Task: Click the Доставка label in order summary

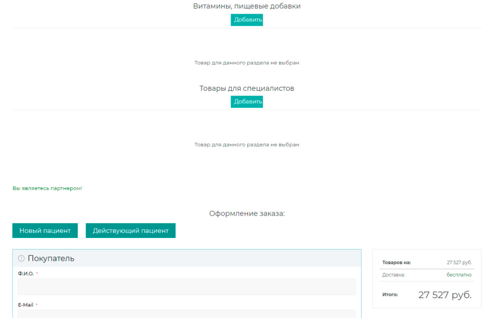Action: coord(393,275)
